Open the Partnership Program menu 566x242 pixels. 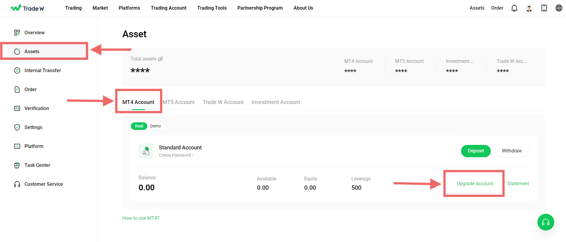[x=260, y=8]
